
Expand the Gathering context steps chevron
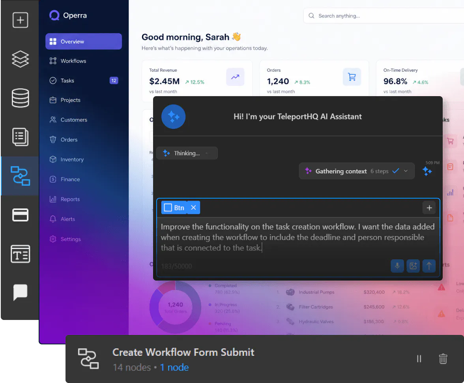click(x=406, y=171)
